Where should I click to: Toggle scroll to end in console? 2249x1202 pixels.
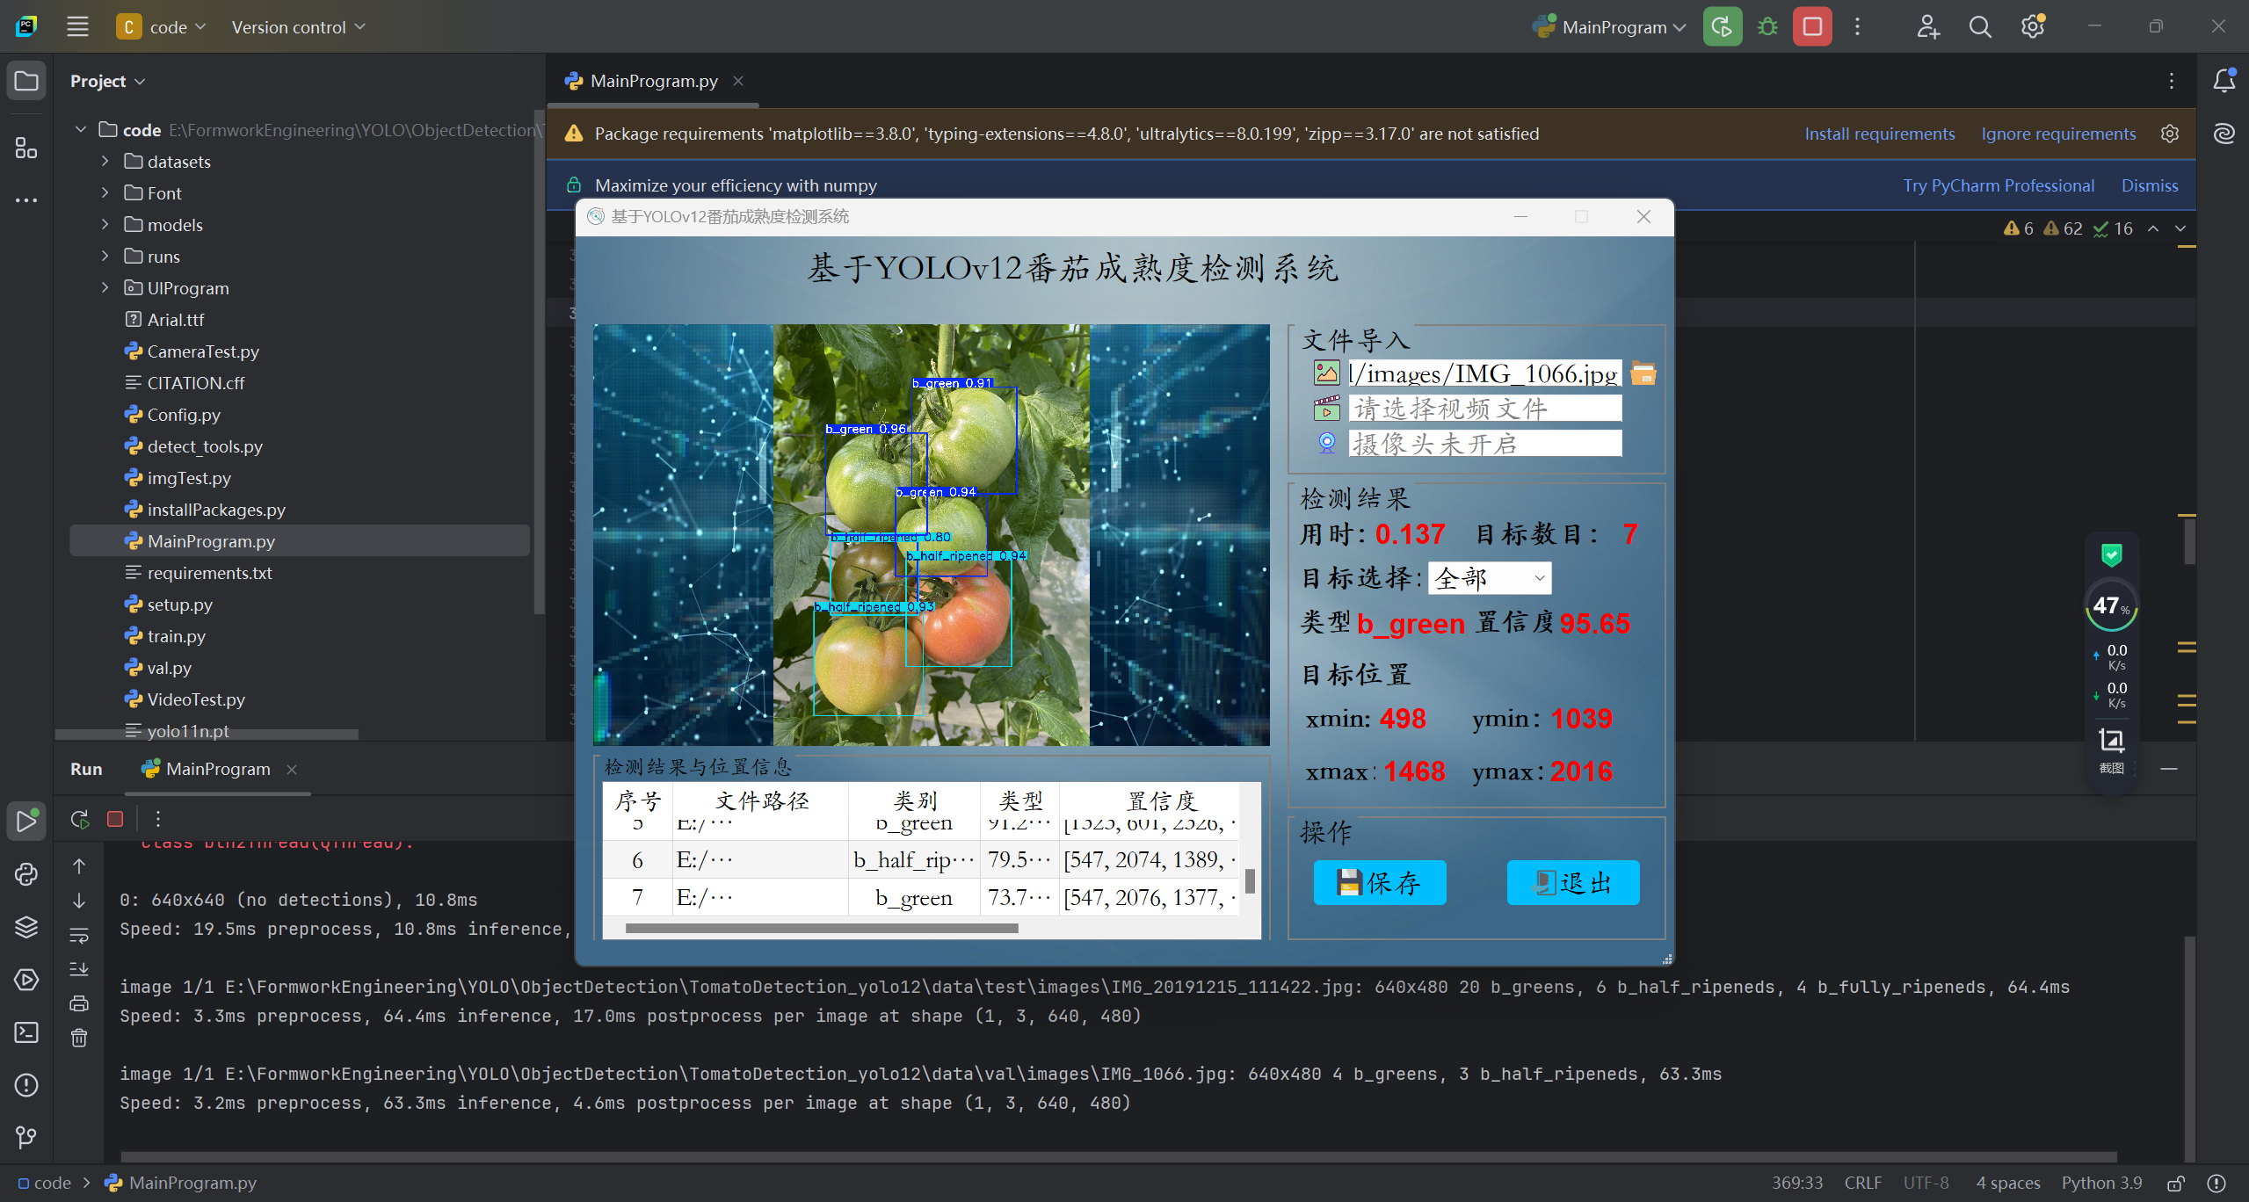(79, 968)
